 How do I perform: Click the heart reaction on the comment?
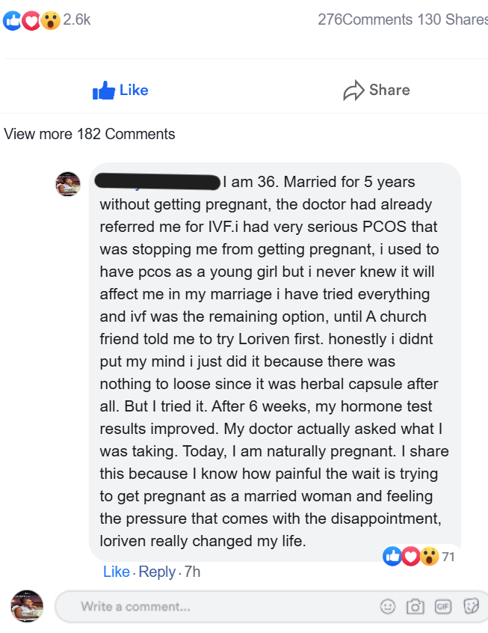[410, 556]
